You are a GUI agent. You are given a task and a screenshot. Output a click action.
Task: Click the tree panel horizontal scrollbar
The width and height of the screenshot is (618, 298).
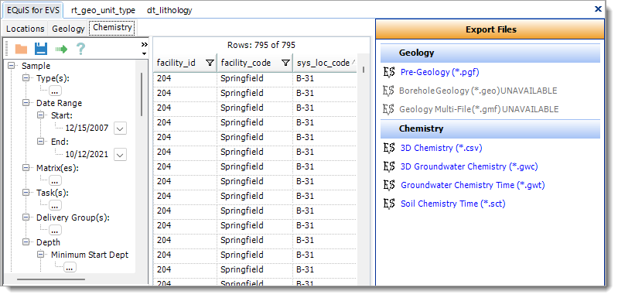[51, 279]
